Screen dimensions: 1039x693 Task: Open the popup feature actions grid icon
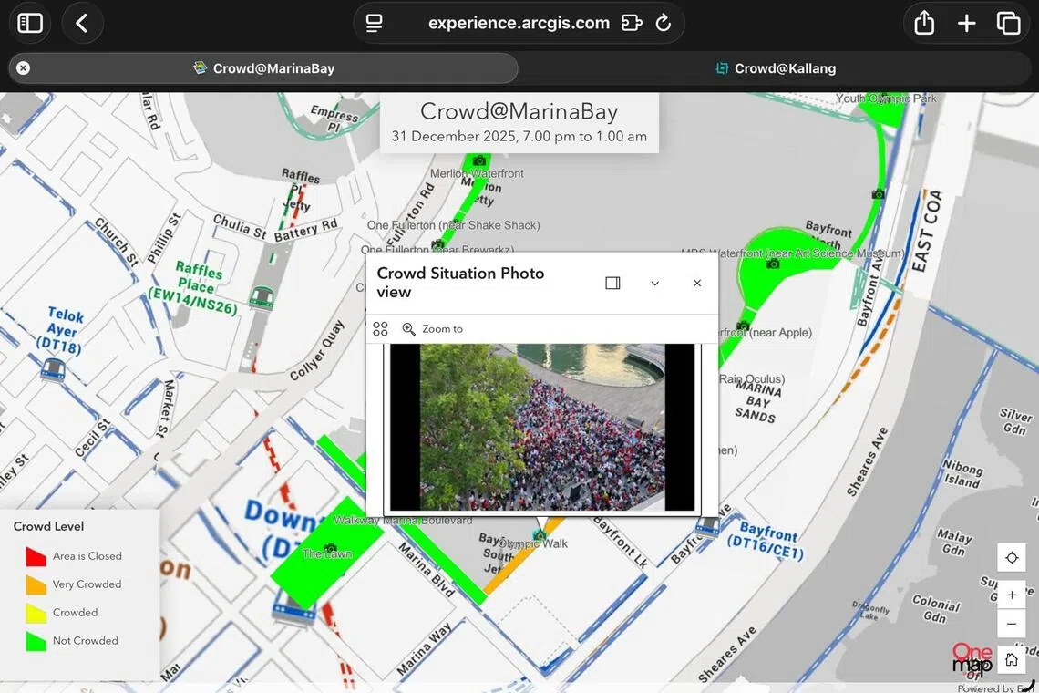[380, 329]
